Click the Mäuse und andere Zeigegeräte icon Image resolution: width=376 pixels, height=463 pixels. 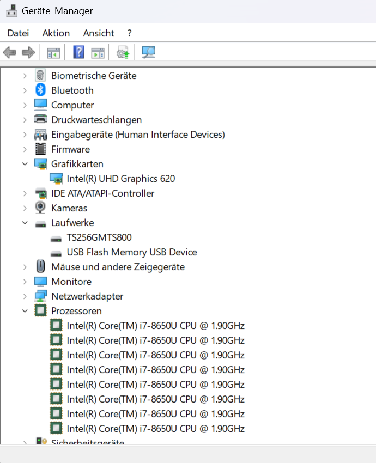[40, 266]
